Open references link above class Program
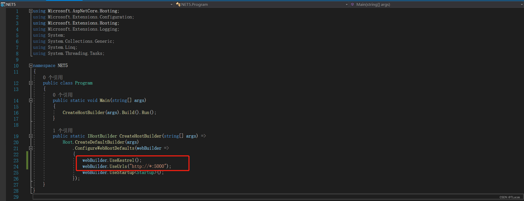This screenshot has width=524, height=201. point(53,77)
